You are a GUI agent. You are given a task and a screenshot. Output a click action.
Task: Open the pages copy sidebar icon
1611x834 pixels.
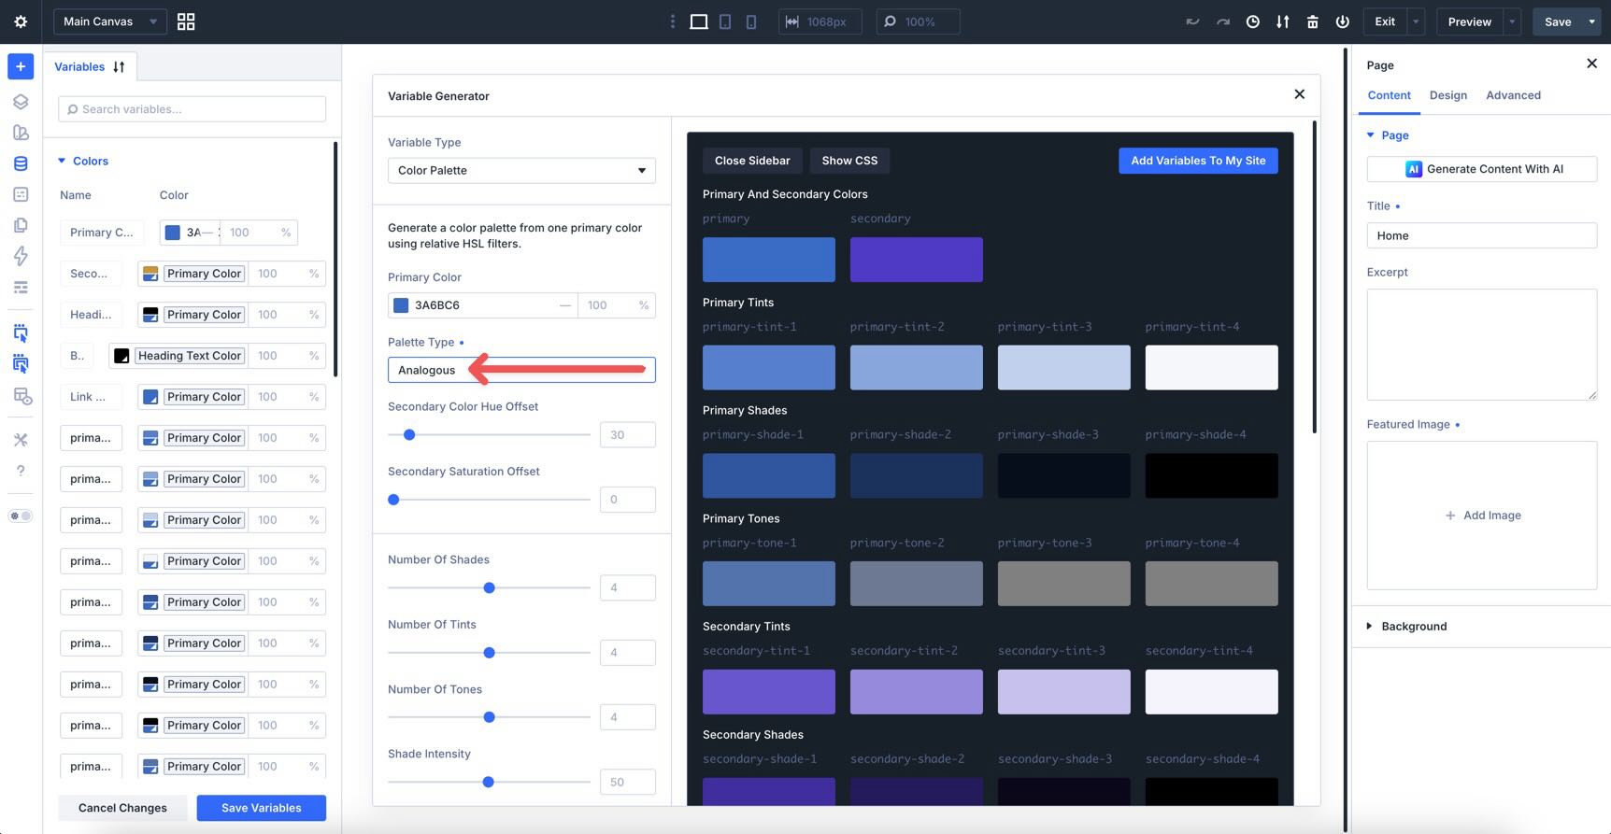click(x=21, y=225)
